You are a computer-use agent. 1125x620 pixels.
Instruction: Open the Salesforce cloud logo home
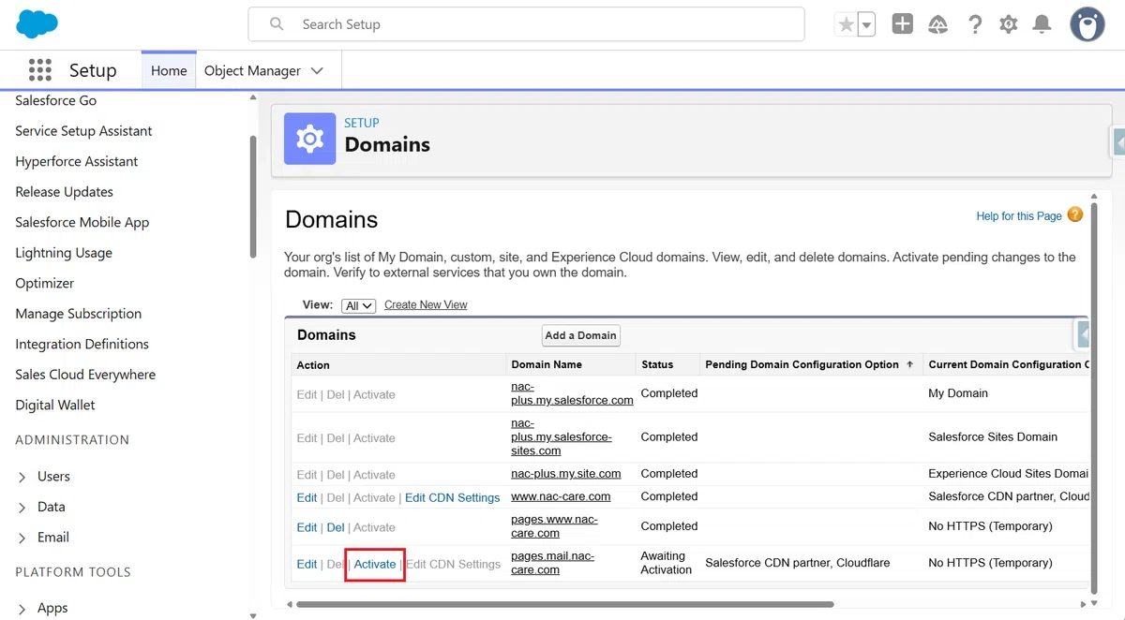tap(37, 24)
